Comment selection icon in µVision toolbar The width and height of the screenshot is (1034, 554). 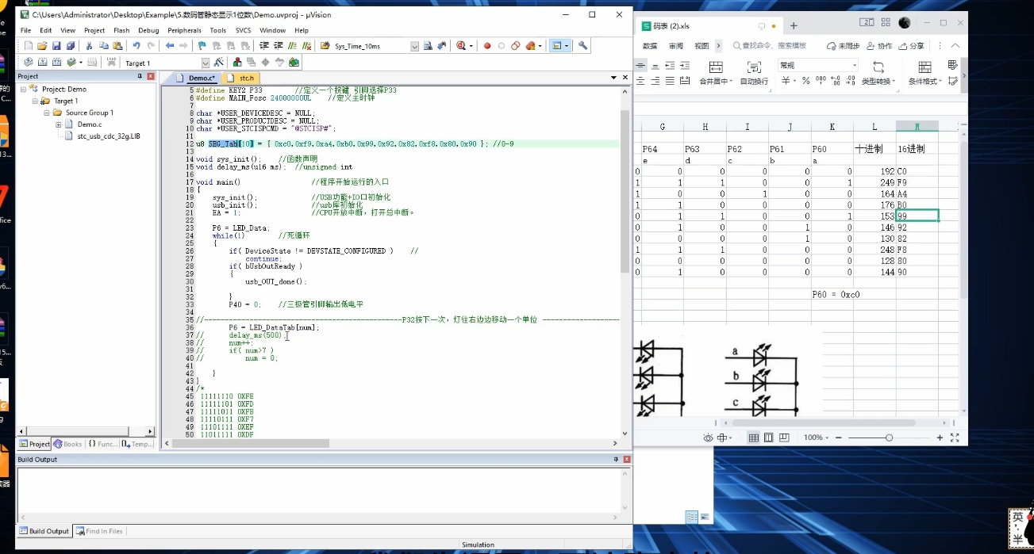tap(292, 46)
